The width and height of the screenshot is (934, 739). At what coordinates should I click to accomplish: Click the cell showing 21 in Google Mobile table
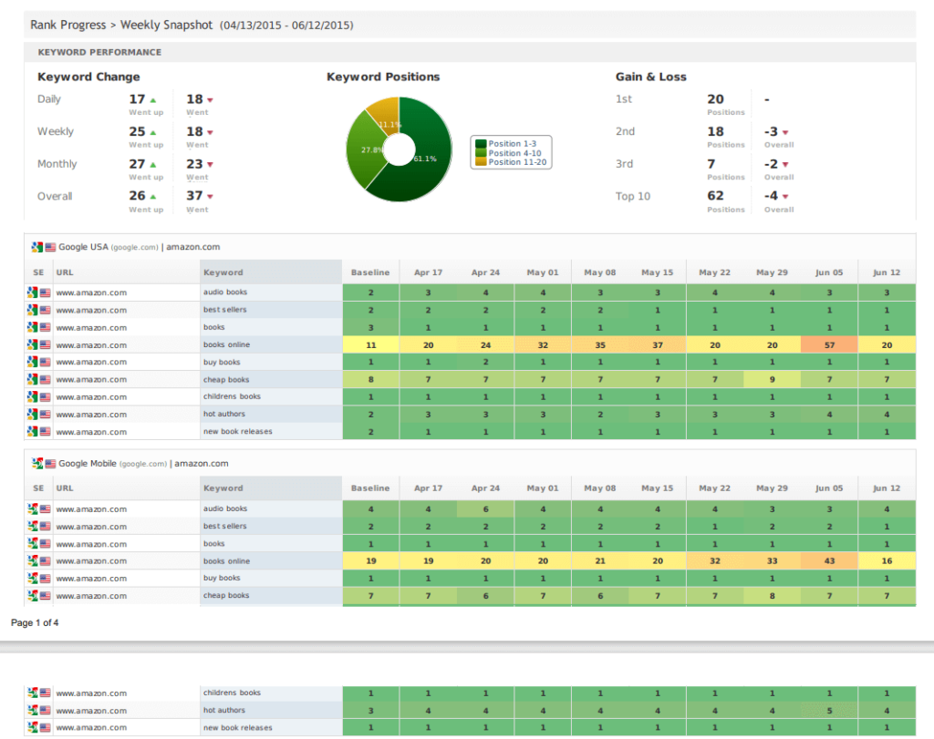point(600,560)
